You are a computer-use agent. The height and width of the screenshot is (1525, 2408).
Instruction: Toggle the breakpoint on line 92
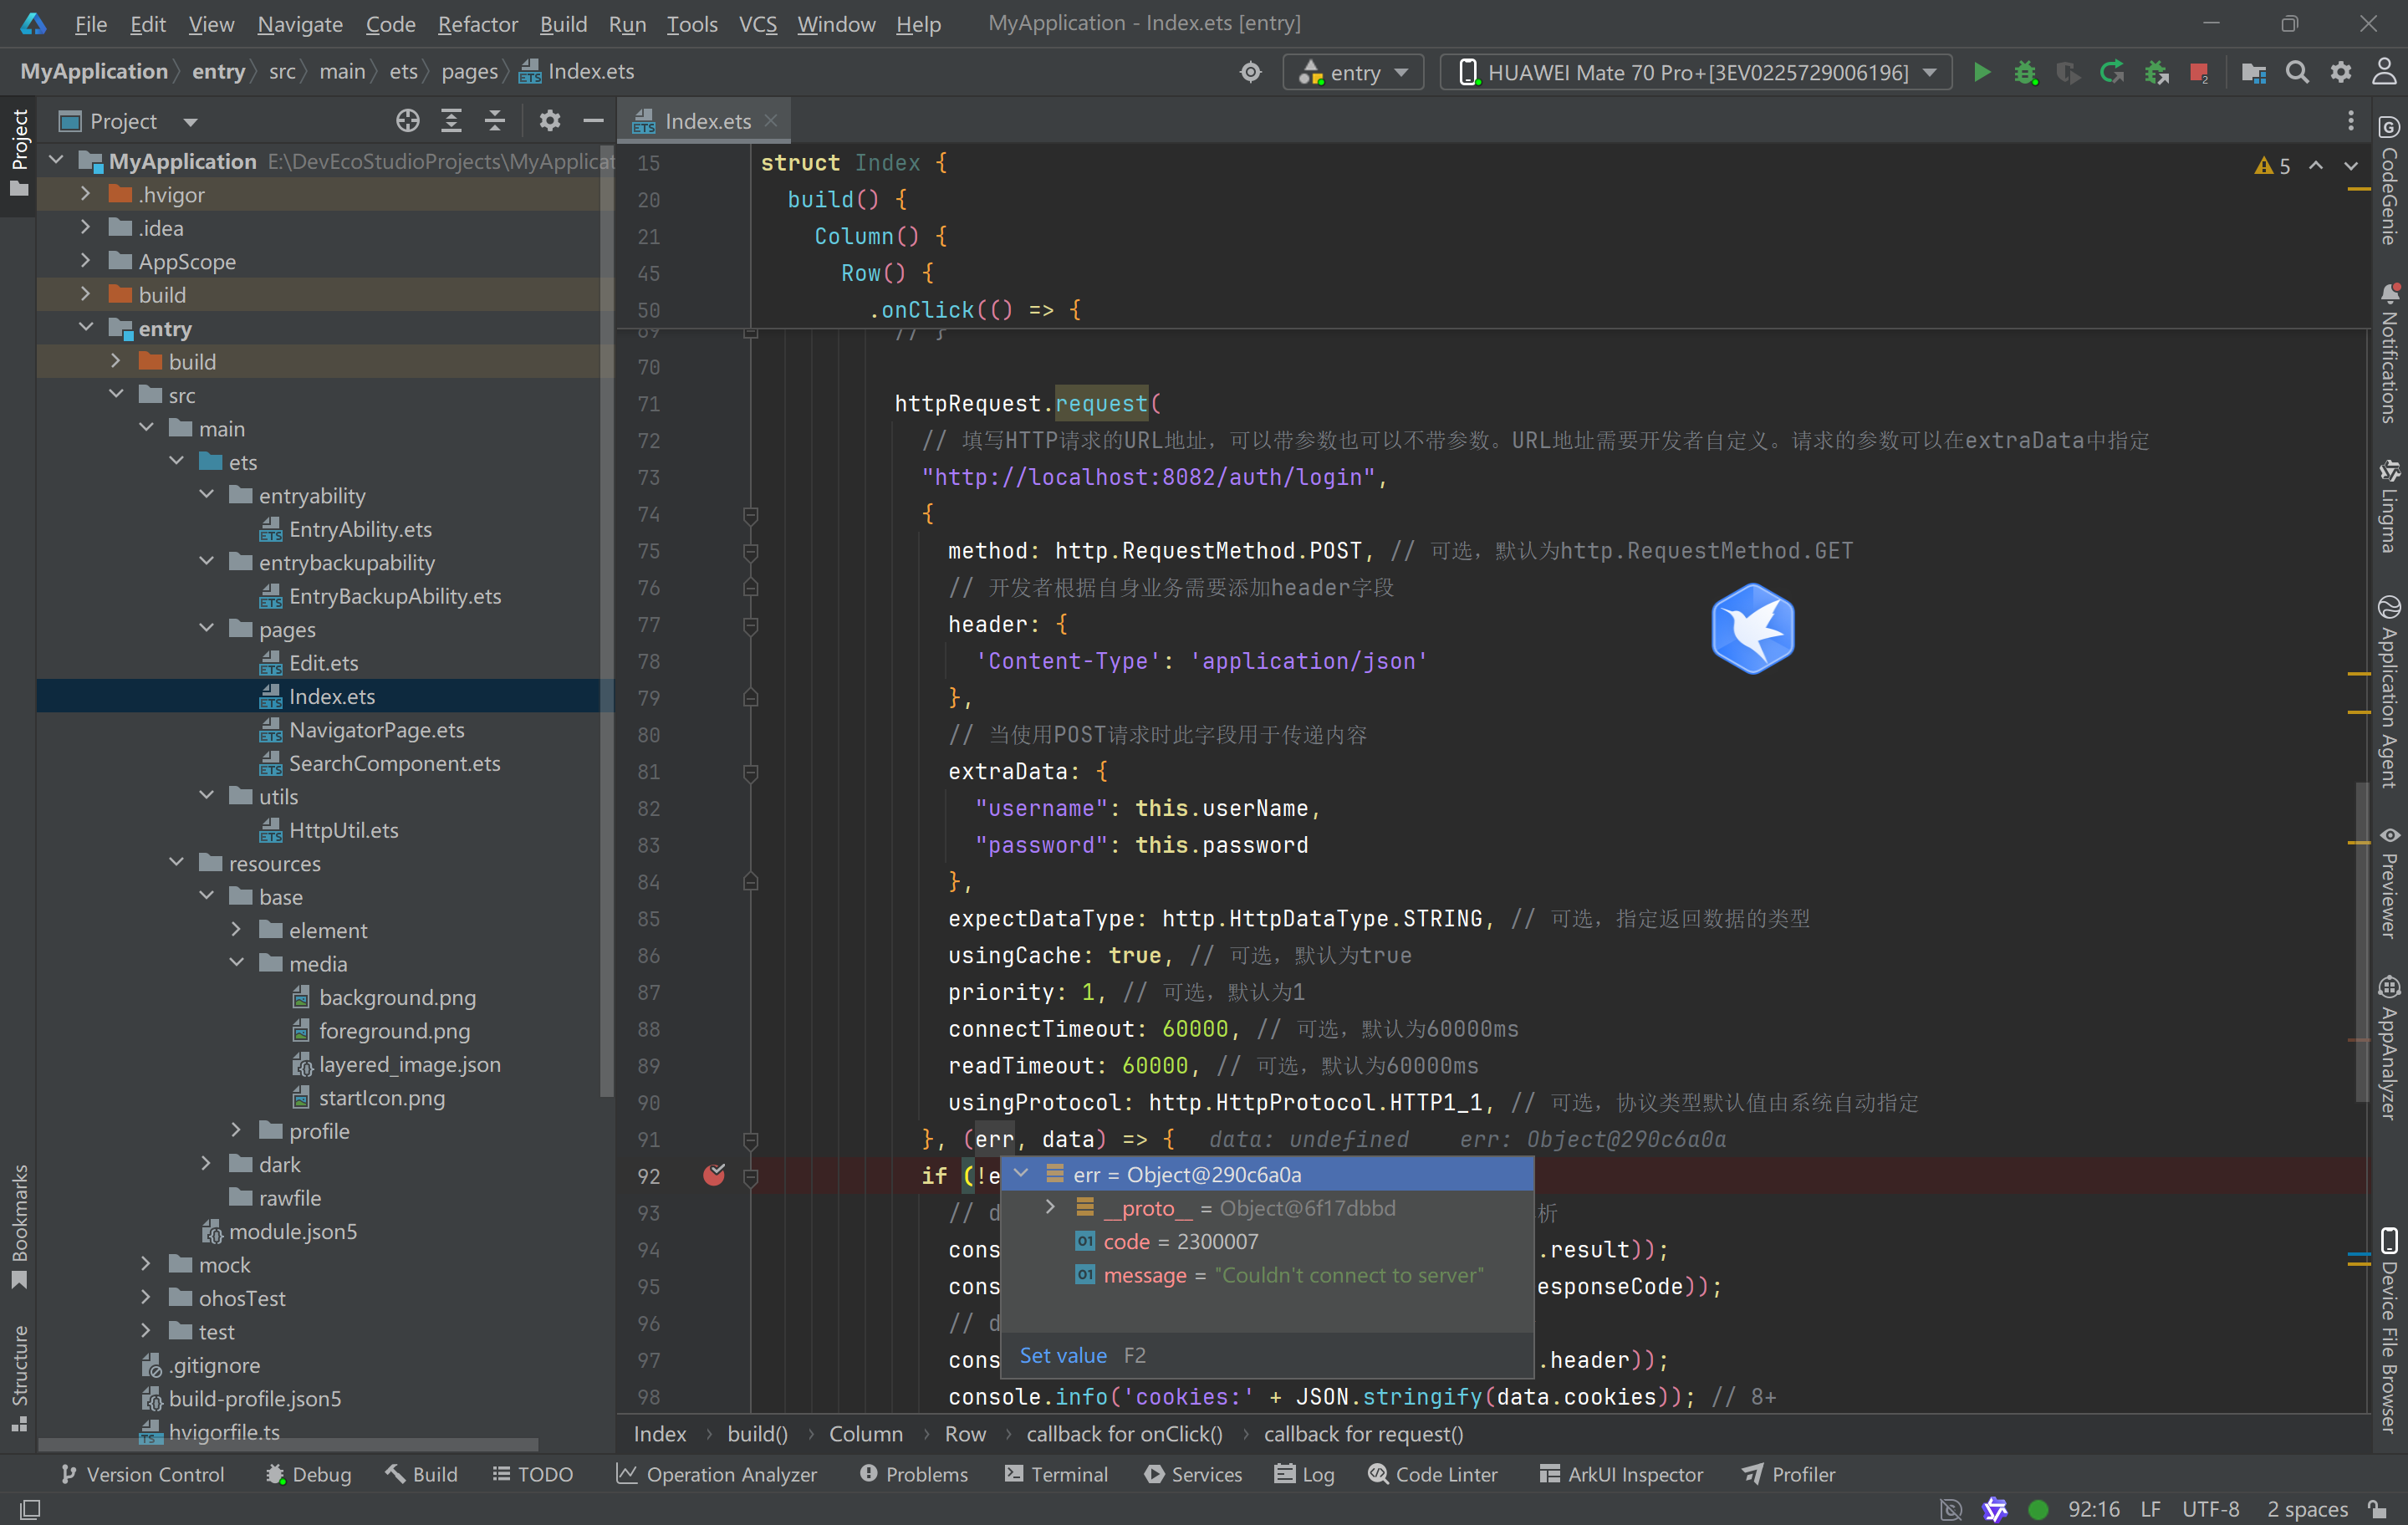pos(714,1175)
